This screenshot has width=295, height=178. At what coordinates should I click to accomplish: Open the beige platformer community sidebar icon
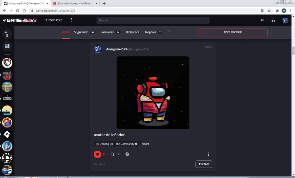[x=7, y=110]
